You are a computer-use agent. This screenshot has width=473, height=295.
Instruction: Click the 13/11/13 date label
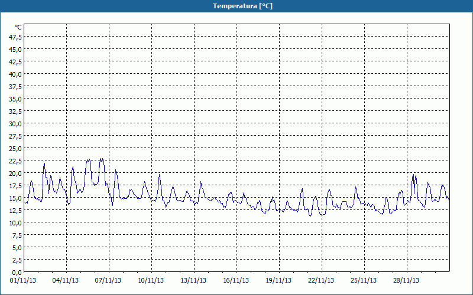(x=193, y=281)
